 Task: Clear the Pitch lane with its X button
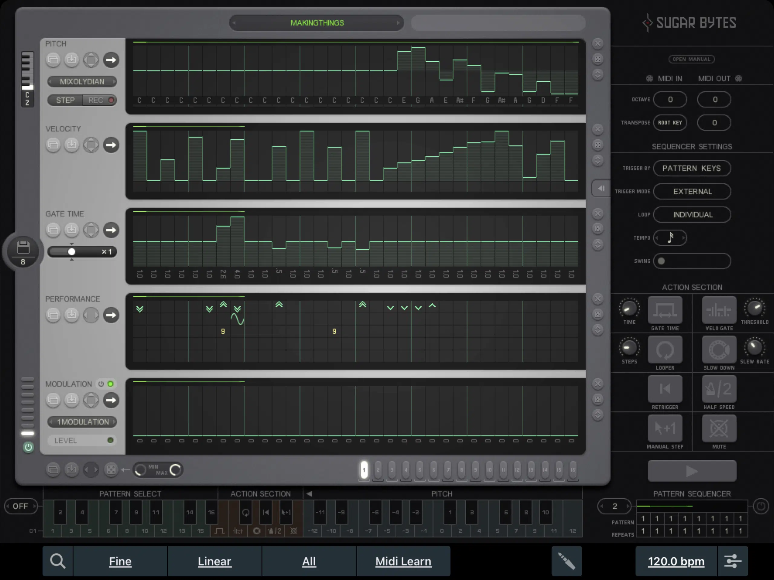coord(598,44)
